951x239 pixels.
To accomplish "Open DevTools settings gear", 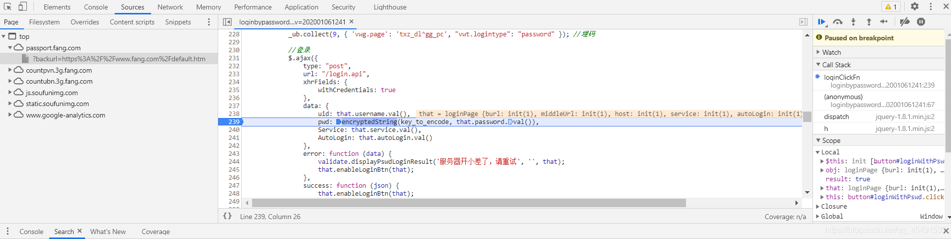I will coord(915,6).
